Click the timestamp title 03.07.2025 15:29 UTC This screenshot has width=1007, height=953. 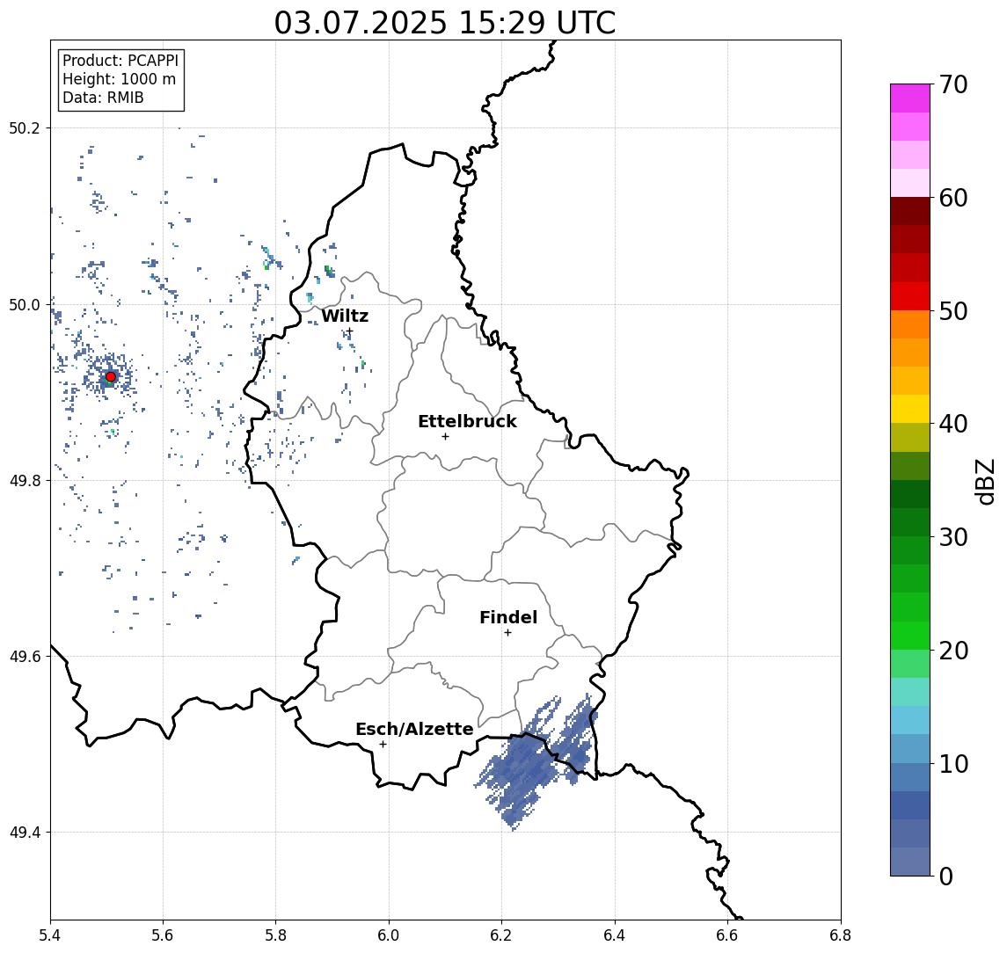tap(444, 23)
